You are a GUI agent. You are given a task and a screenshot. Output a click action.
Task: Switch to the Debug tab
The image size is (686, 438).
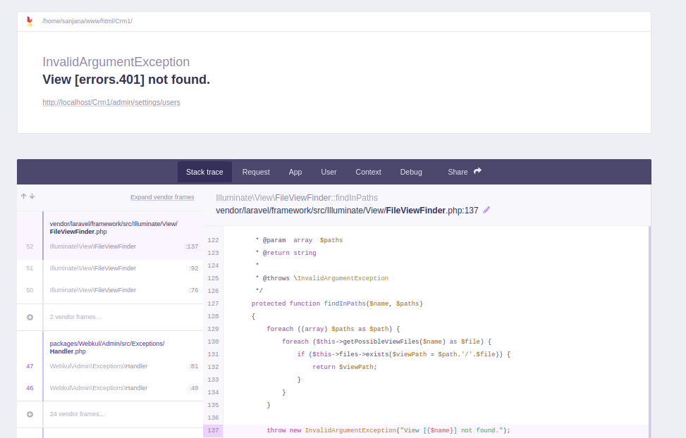click(x=411, y=171)
